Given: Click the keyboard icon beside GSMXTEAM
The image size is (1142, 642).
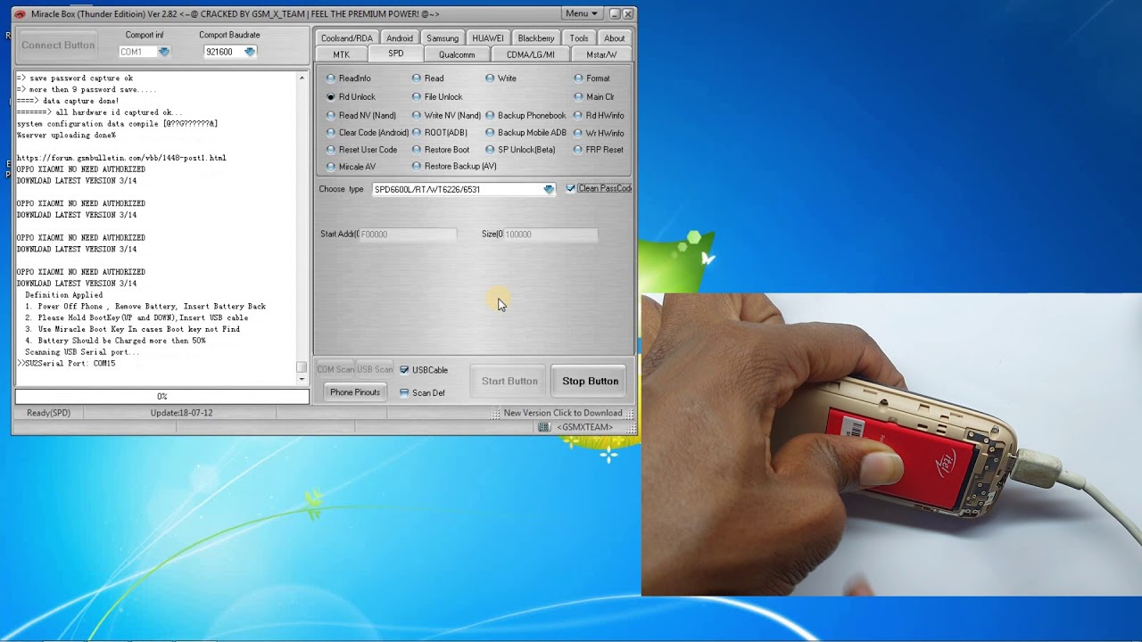Looking at the screenshot, I should [544, 427].
